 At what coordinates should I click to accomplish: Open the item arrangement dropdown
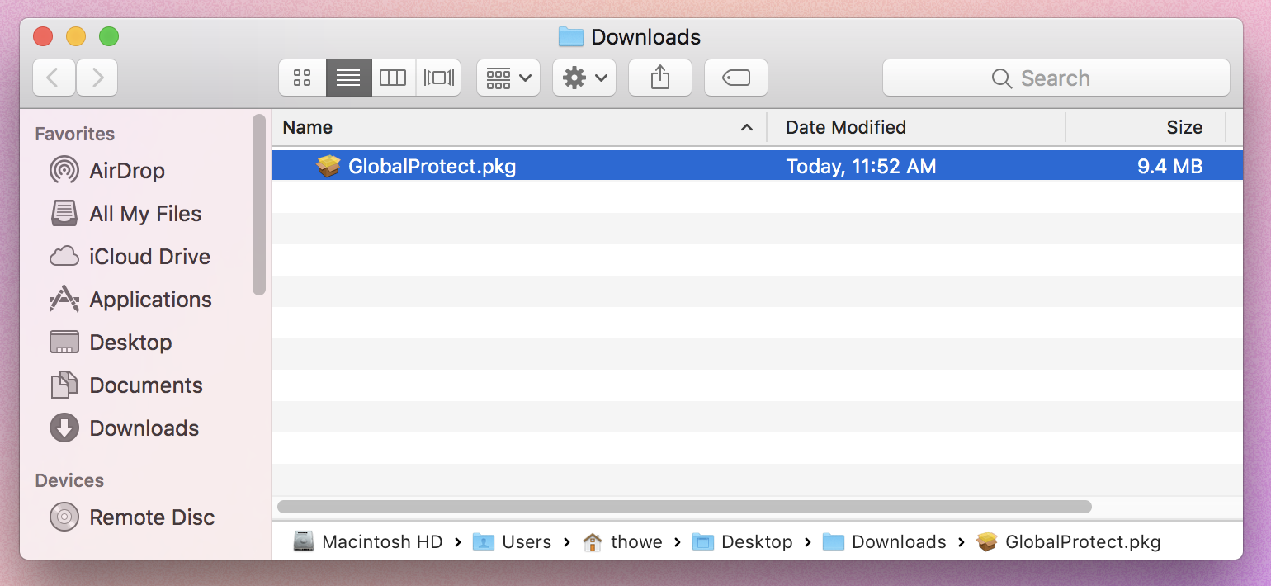pyautogui.click(x=508, y=78)
